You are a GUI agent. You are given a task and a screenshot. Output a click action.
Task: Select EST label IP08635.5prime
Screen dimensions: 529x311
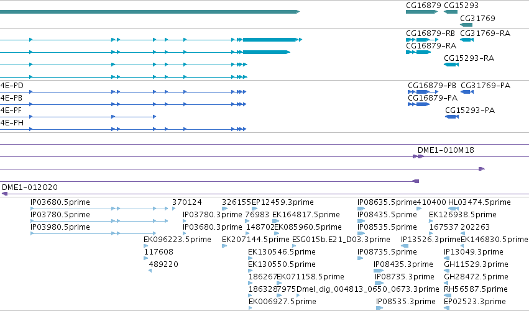pos(387,202)
